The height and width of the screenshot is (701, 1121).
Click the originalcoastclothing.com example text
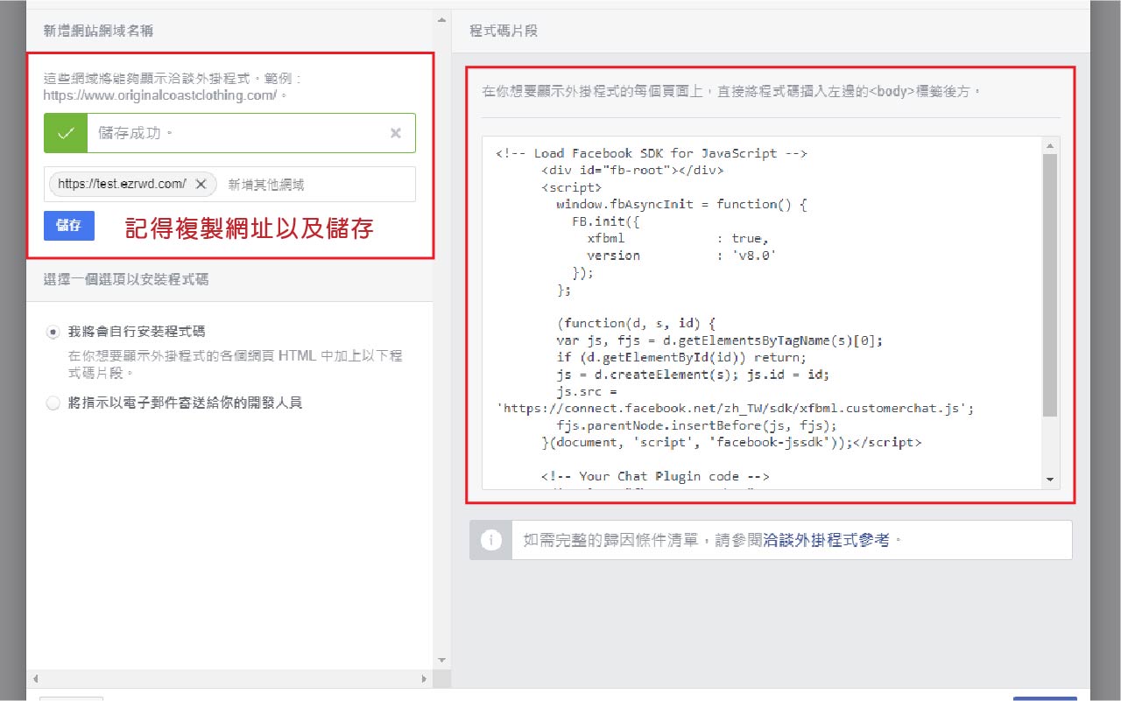coord(166,95)
